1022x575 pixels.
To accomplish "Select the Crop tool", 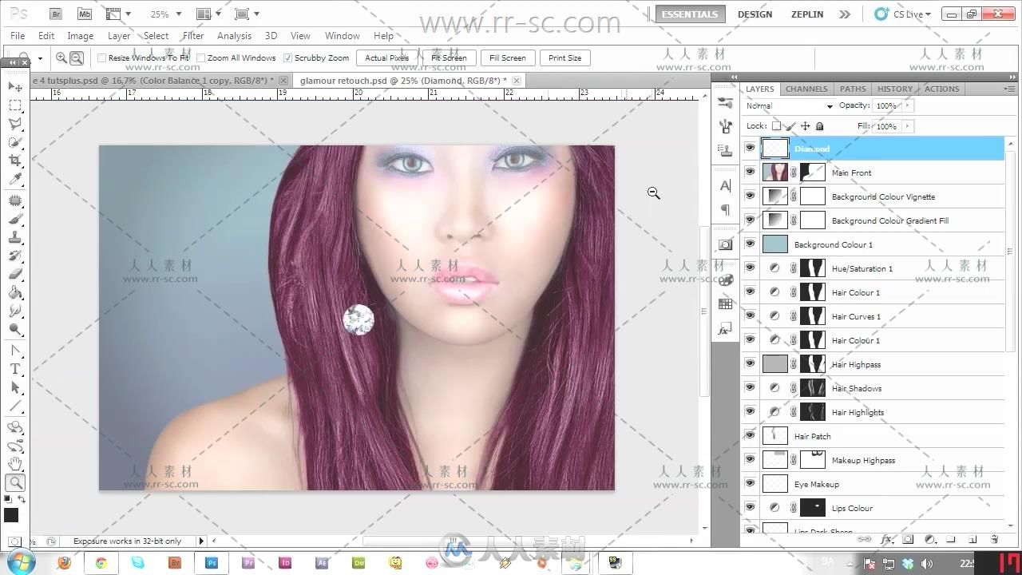I will 15,161.
